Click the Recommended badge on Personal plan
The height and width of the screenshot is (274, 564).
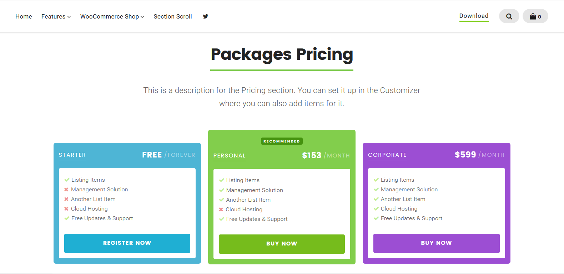282,141
